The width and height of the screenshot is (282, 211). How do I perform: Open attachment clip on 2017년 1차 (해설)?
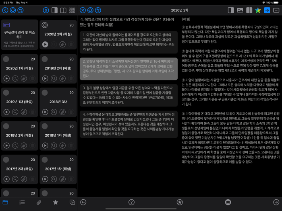[x=62, y=179]
